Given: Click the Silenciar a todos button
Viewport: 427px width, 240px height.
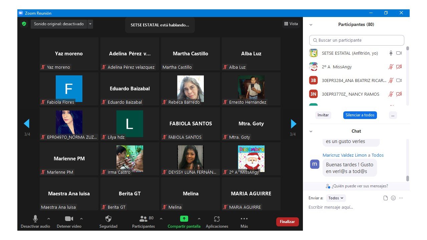Looking at the screenshot, I should tap(360, 115).
